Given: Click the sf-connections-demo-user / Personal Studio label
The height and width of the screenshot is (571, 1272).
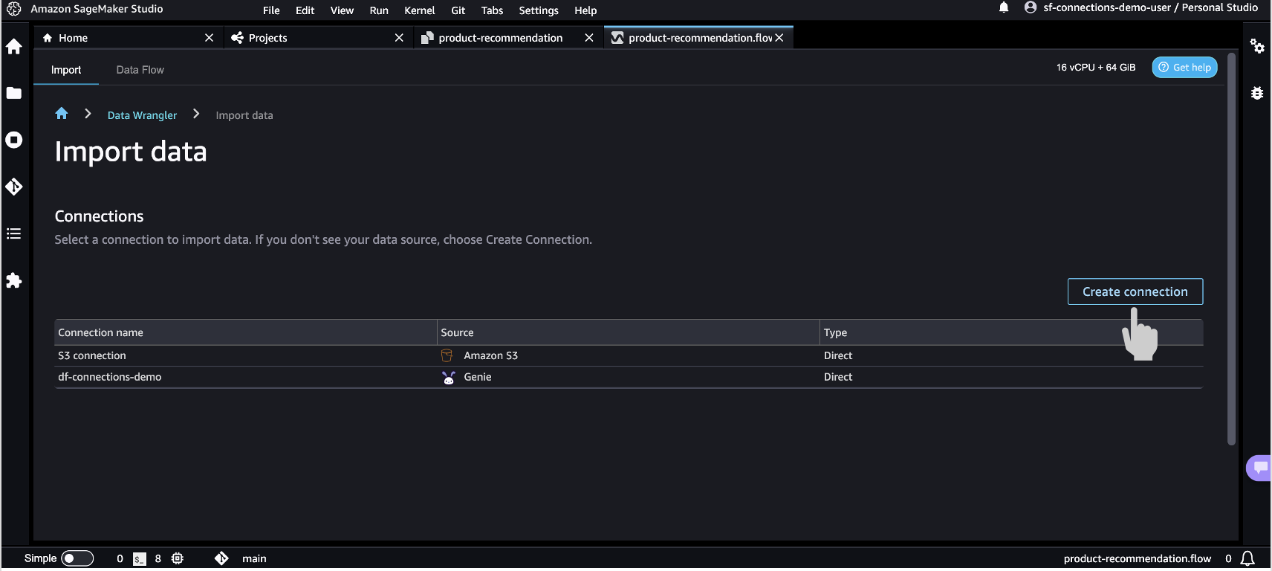Looking at the screenshot, I should tap(1150, 7).
